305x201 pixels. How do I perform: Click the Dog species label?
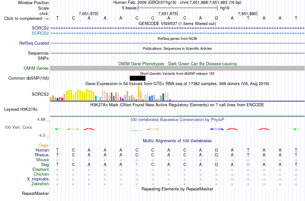pyautogui.click(x=45, y=165)
